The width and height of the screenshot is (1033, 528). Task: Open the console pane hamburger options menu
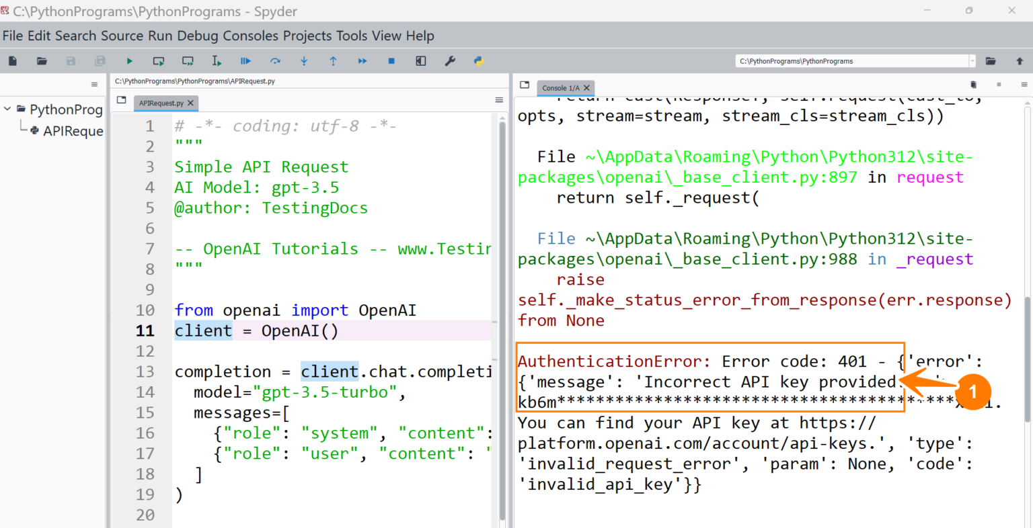(x=1024, y=85)
